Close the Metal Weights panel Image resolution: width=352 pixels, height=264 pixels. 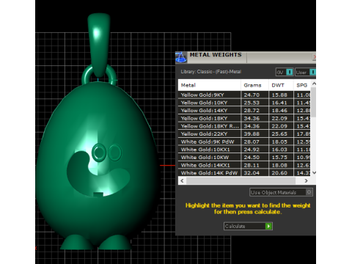point(314,57)
